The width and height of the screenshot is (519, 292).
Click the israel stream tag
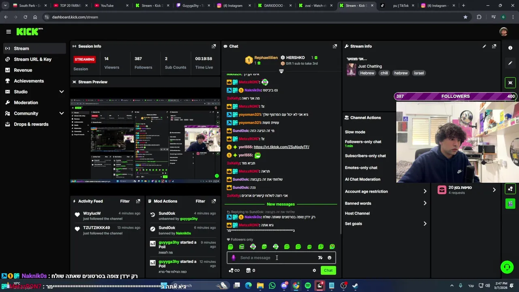pyautogui.click(x=419, y=73)
